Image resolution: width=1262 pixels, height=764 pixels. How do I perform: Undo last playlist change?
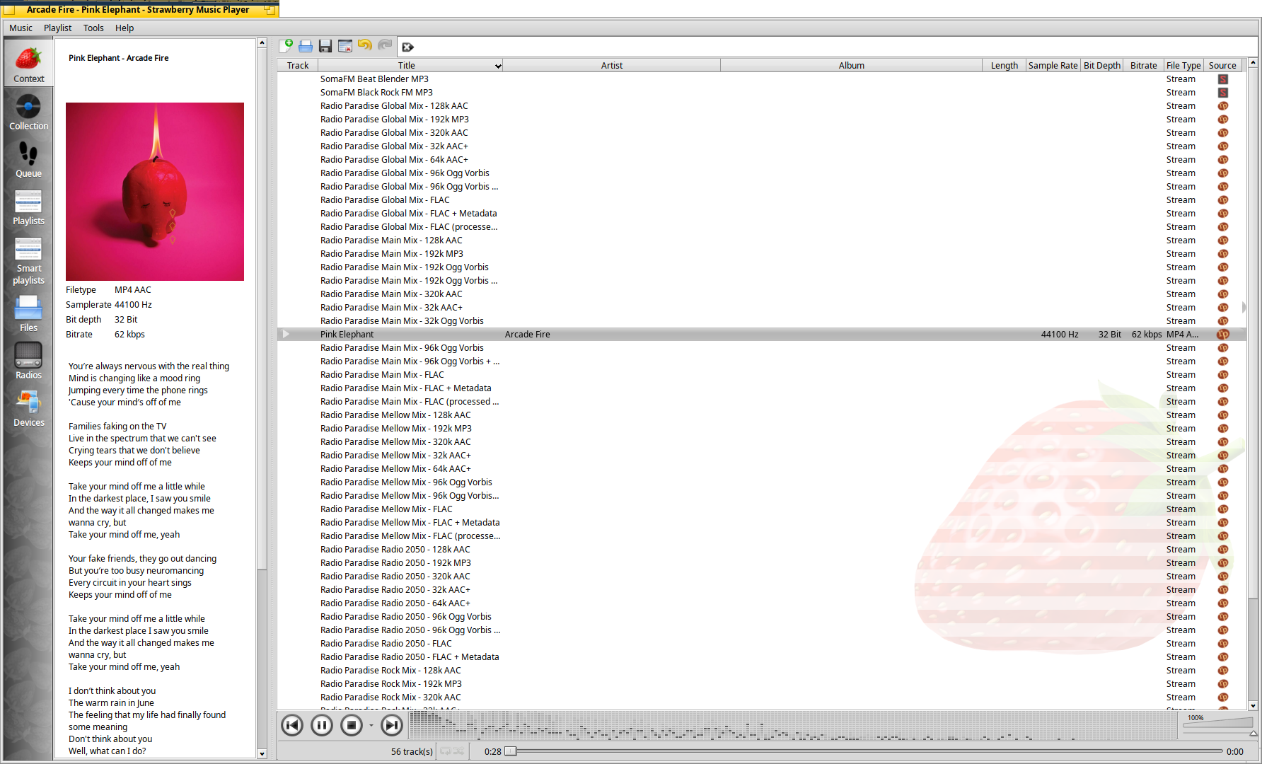(x=365, y=46)
